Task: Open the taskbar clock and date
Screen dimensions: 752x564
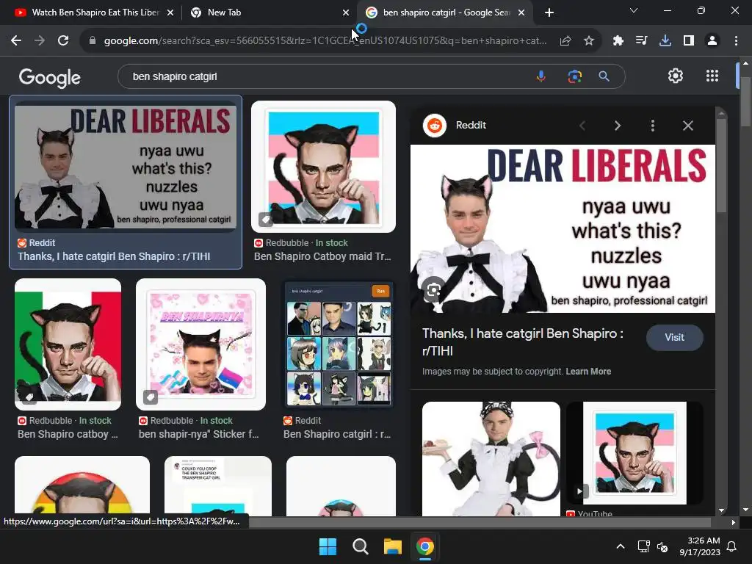Action: point(699,546)
